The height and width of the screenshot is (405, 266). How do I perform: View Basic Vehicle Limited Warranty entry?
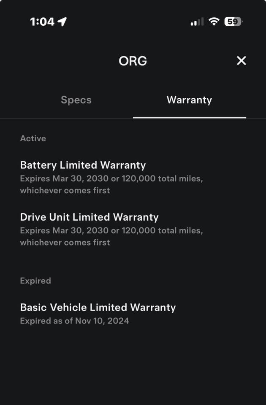(98, 308)
